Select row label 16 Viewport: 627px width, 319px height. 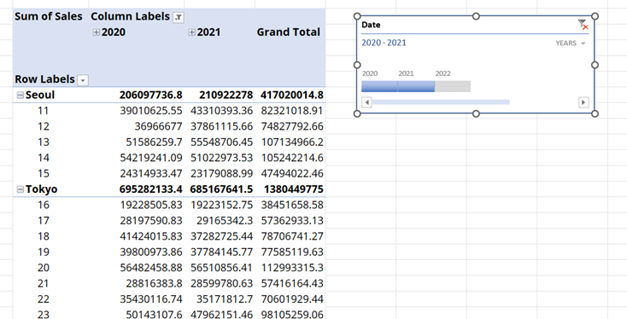[x=44, y=205]
